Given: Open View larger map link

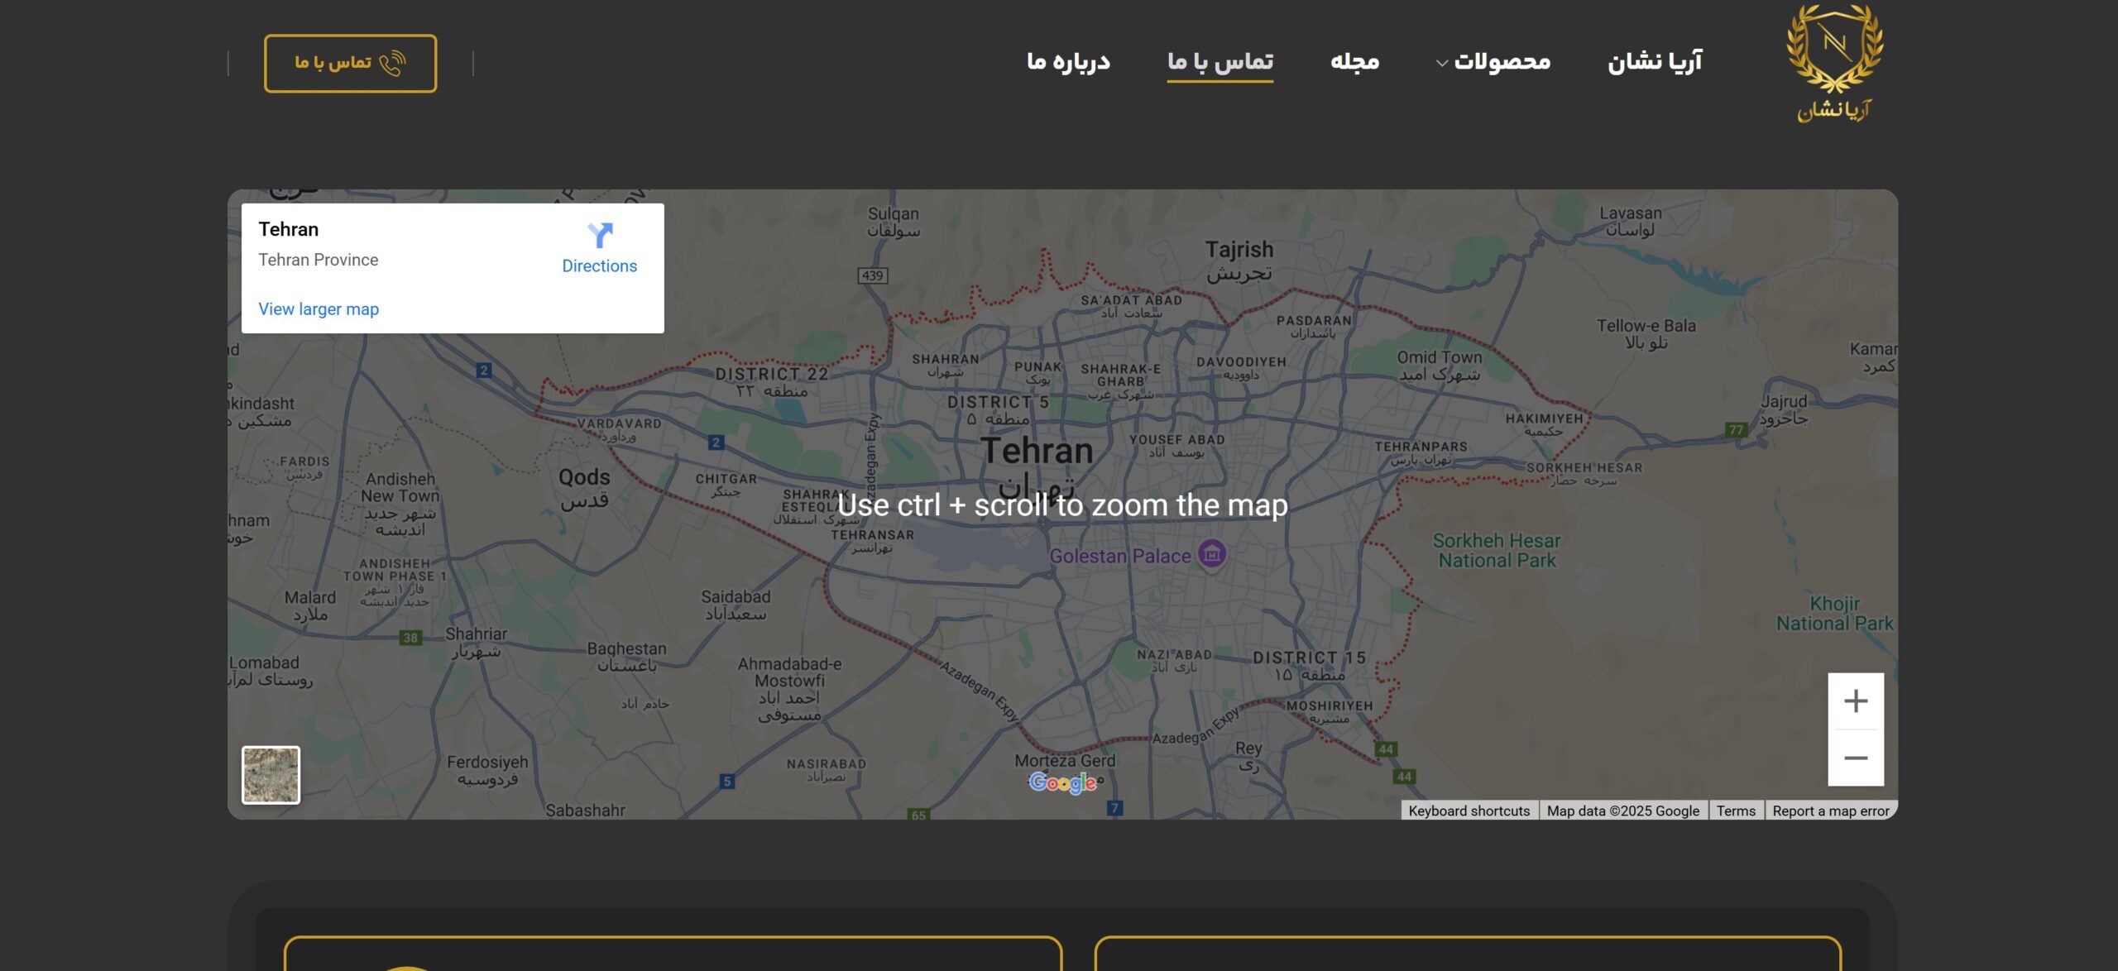Looking at the screenshot, I should pos(319,309).
